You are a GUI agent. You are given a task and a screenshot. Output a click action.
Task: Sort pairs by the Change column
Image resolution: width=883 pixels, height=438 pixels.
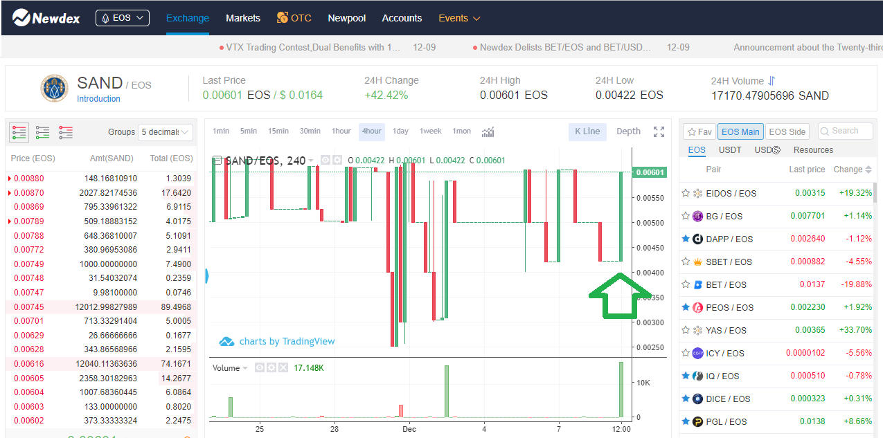[x=853, y=170]
